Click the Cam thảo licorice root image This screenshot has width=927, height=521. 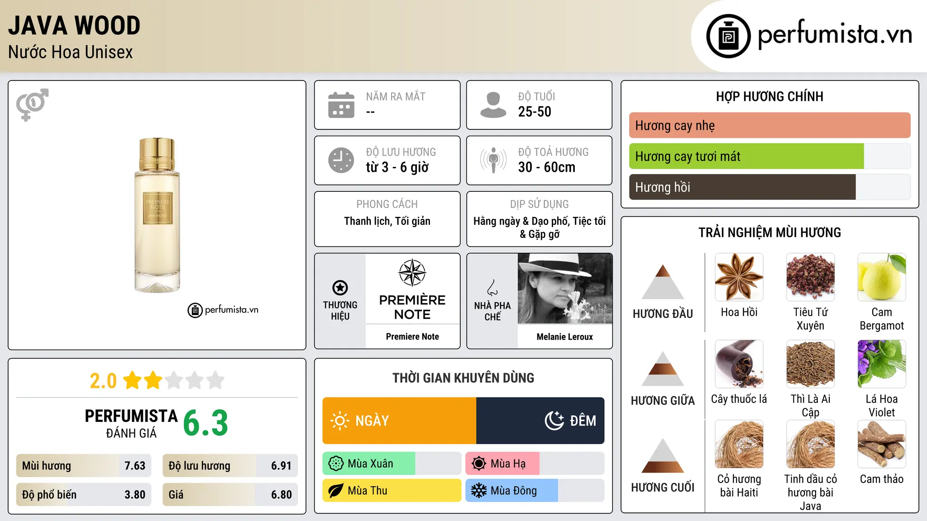tap(882, 444)
